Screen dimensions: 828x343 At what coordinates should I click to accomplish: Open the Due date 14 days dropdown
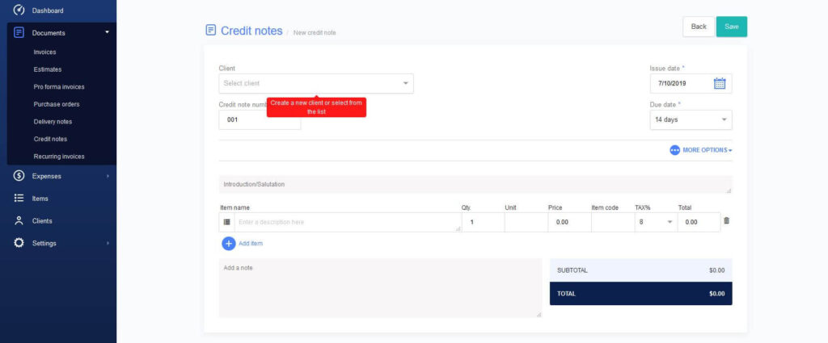pos(691,119)
